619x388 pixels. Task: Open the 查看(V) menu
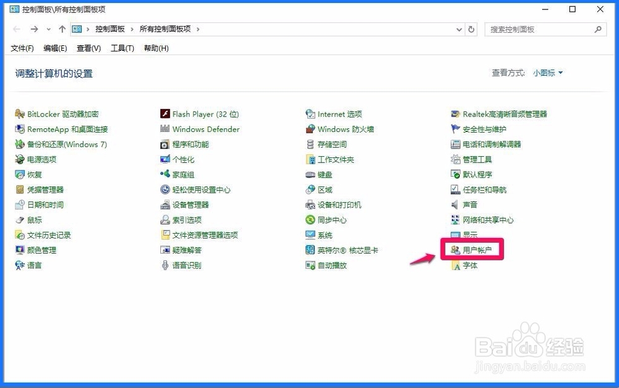point(89,48)
